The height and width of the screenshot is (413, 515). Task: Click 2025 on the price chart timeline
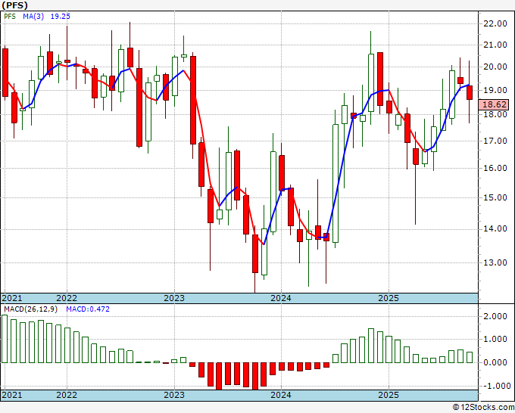[x=389, y=298]
